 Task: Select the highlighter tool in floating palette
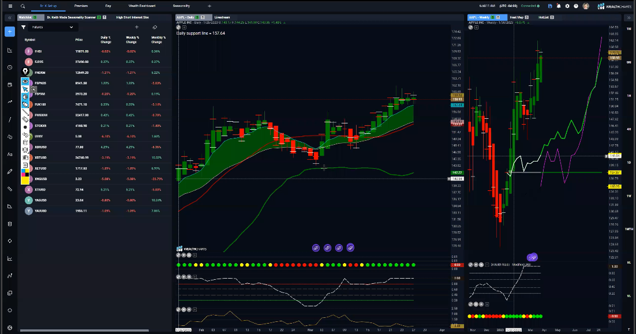click(x=25, y=104)
